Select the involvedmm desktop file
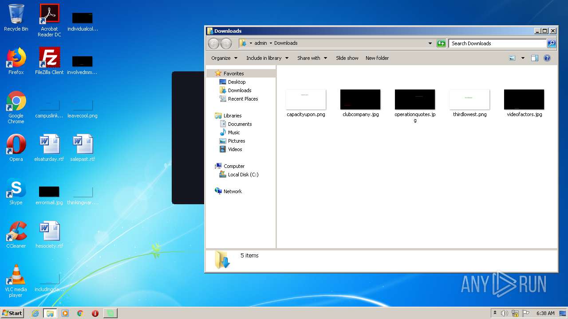This screenshot has width=568, height=319. [x=83, y=65]
